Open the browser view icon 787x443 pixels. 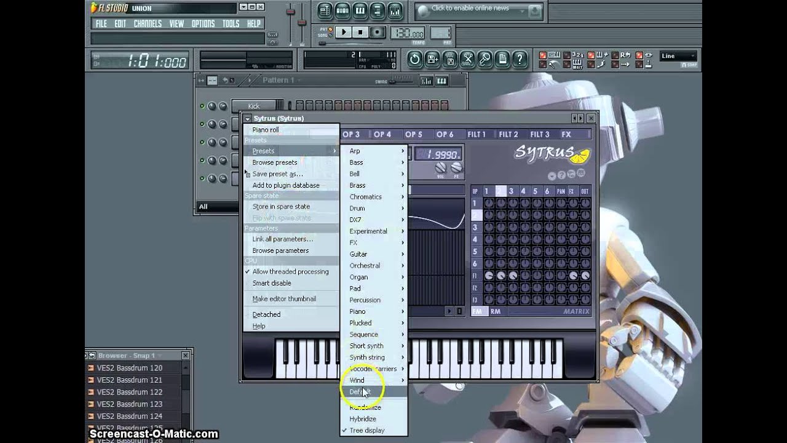(378, 10)
